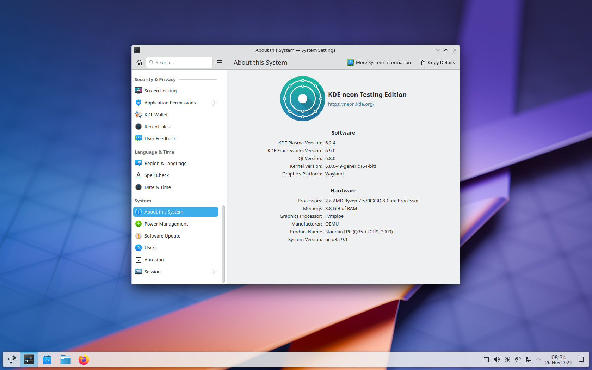The width and height of the screenshot is (592, 370).
Task: Click Show Desktop button on panel
Action: 581,359
